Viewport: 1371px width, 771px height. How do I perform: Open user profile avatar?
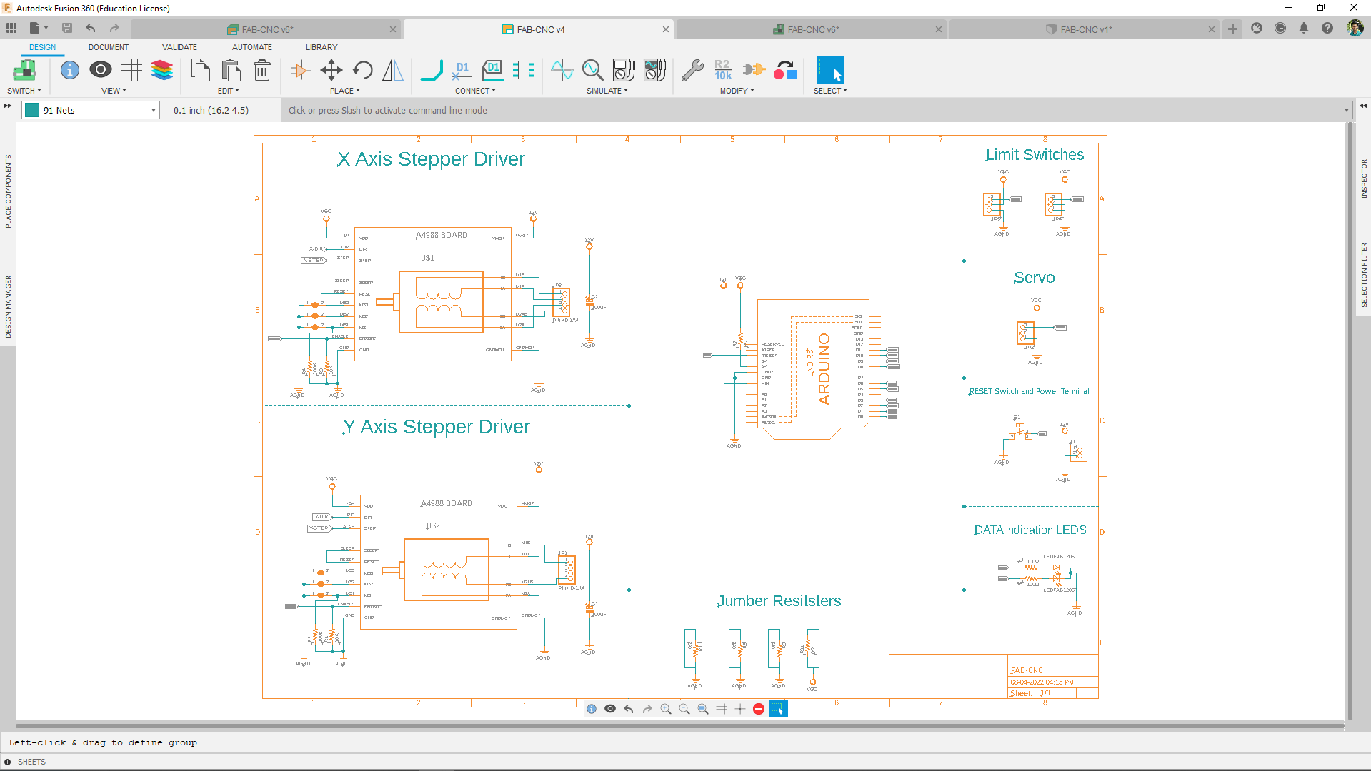(1355, 29)
